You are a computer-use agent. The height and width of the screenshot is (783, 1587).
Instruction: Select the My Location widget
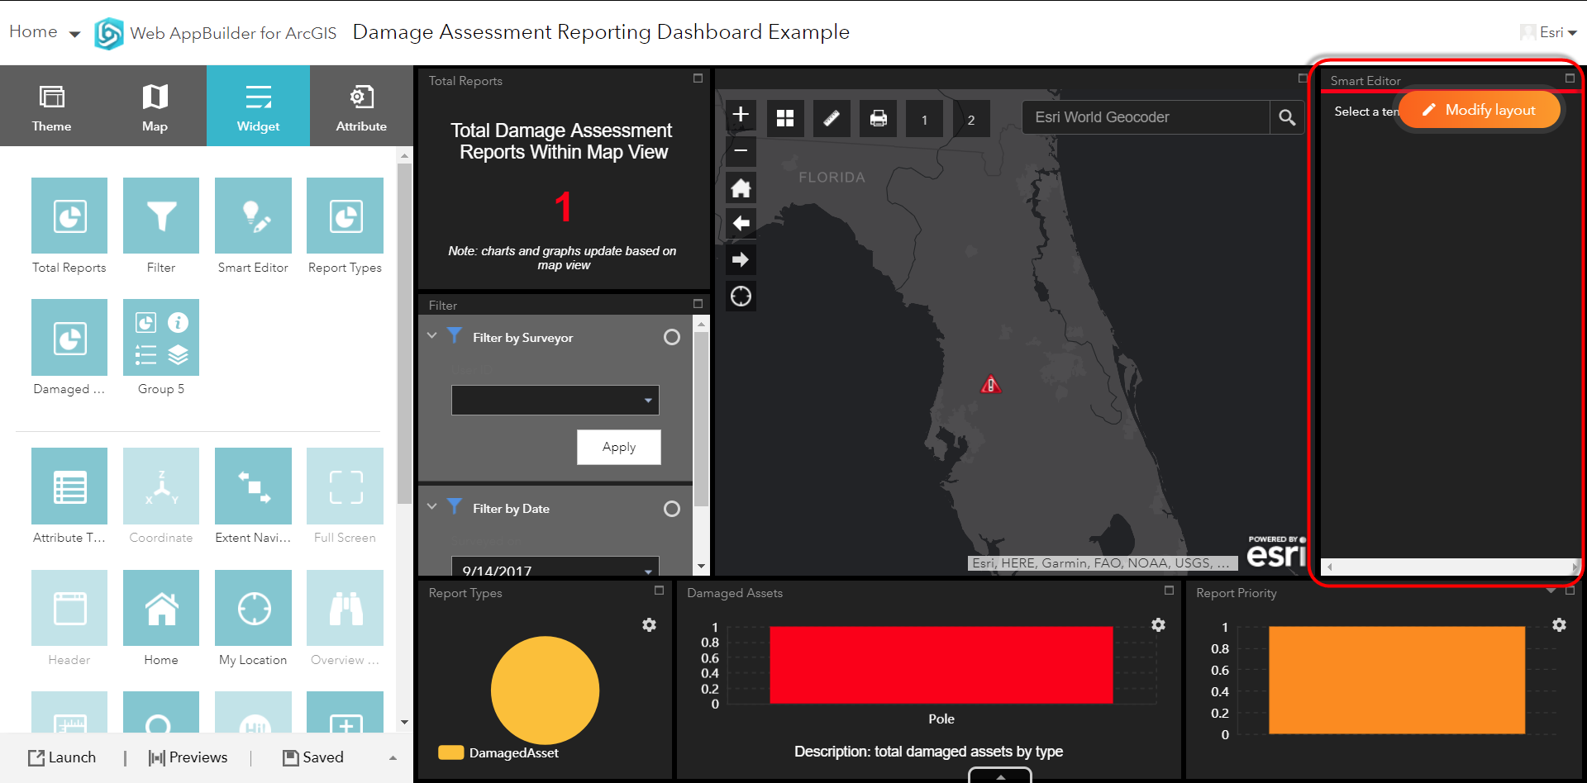[253, 608]
